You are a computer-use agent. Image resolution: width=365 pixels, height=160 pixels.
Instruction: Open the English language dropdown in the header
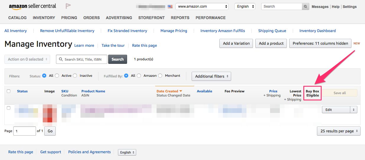(x=245, y=6)
